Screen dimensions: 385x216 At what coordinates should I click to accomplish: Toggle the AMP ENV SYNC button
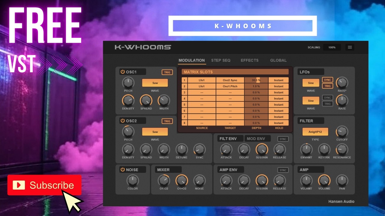(x=283, y=170)
